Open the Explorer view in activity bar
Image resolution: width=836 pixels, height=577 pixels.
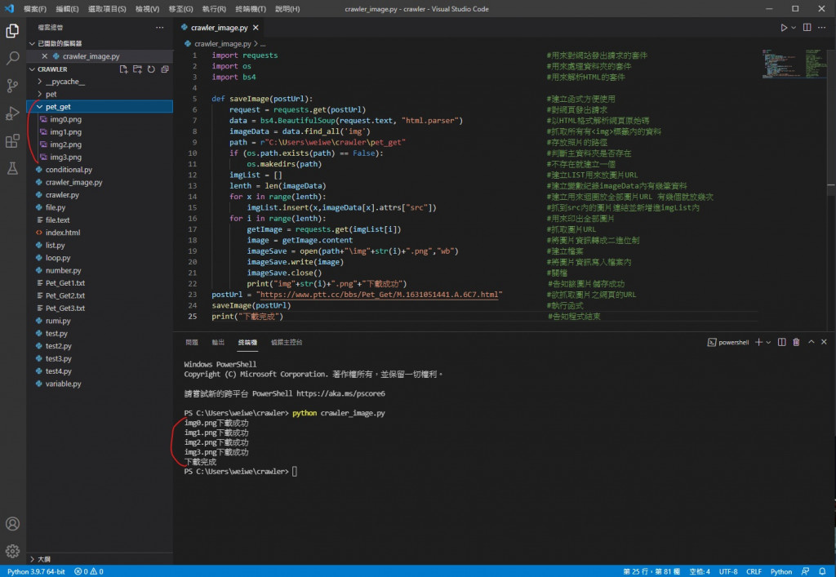point(12,31)
